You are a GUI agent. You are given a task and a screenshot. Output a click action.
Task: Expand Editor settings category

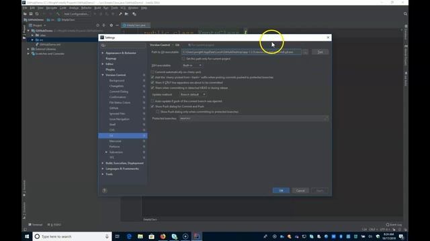pos(103,64)
